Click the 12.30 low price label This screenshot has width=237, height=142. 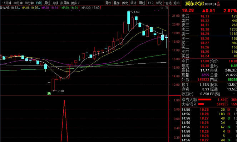[x=60, y=91]
